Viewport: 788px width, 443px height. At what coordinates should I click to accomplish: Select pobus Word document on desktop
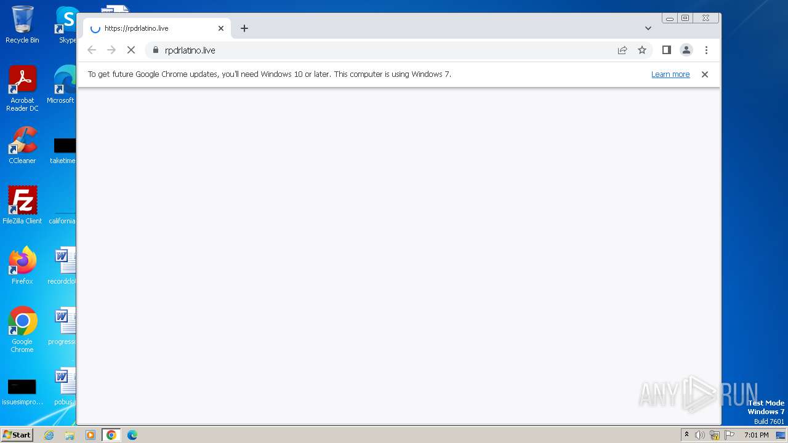[x=63, y=386]
